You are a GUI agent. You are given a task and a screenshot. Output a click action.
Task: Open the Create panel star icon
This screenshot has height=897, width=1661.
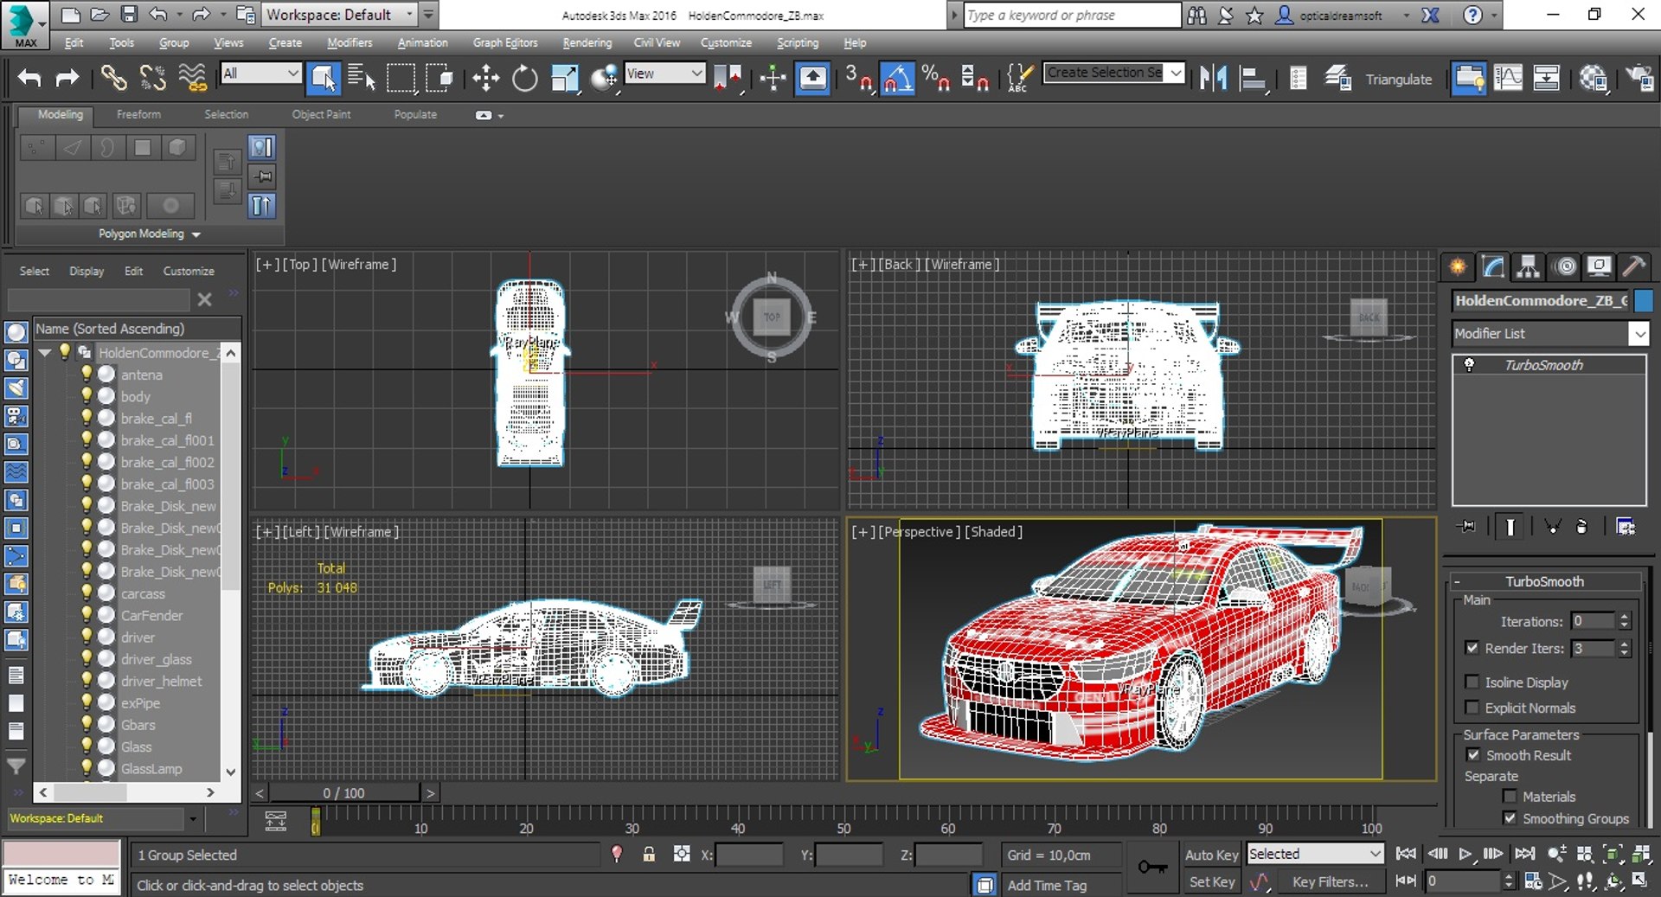[1458, 266]
